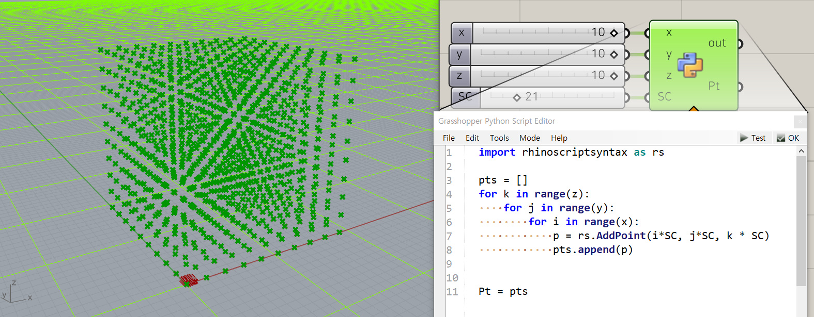The height and width of the screenshot is (317, 814).
Task: Click code line 'import rhinoscriptsyntax as rs'
Action: 571,152
